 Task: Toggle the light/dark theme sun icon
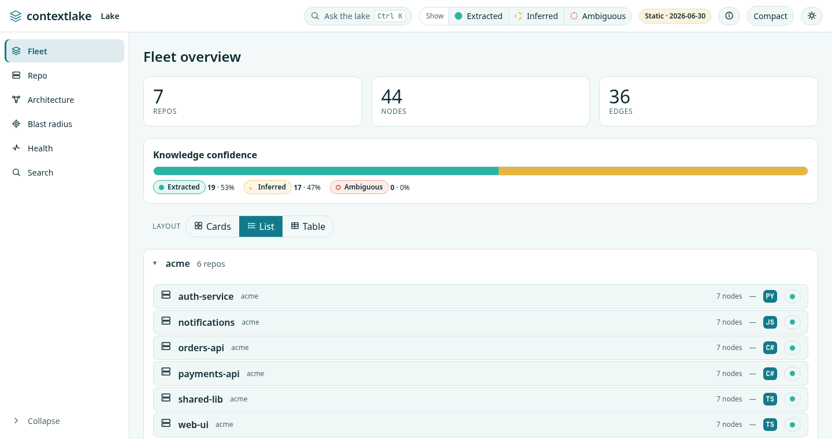812,16
